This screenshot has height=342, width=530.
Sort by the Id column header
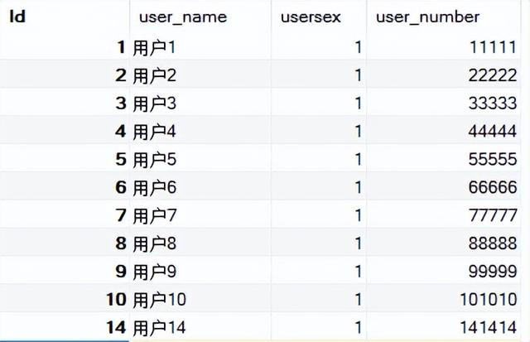click(65, 17)
